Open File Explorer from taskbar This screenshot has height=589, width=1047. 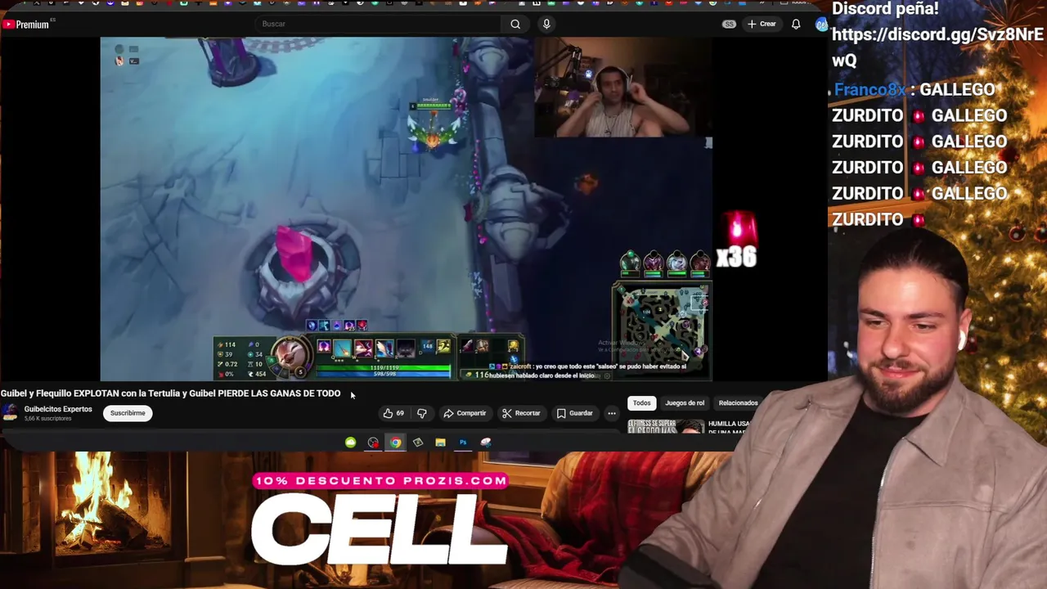click(440, 443)
